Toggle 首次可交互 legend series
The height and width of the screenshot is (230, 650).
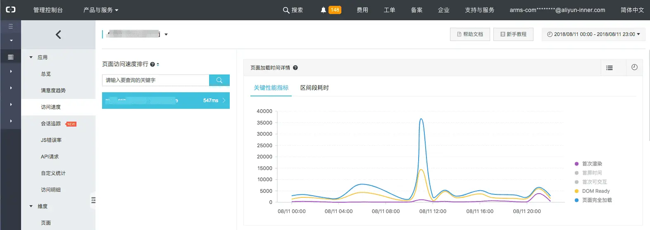[x=590, y=182]
